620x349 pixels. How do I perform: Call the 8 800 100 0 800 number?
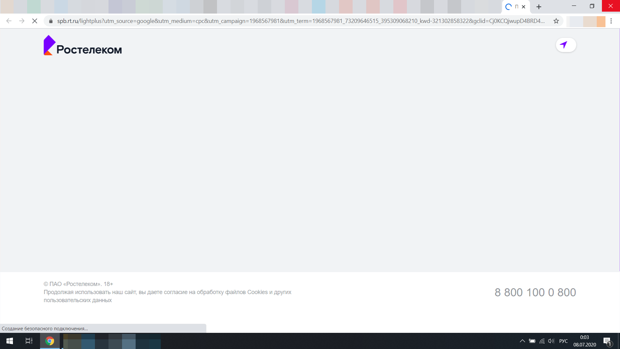tap(535, 292)
